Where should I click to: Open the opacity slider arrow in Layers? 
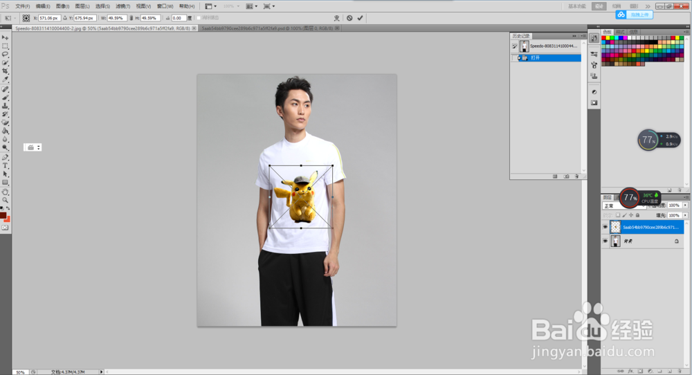point(685,205)
